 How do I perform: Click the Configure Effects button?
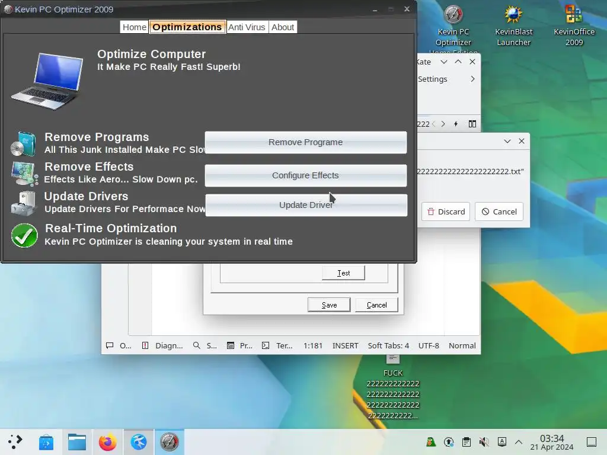tap(305, 175)
